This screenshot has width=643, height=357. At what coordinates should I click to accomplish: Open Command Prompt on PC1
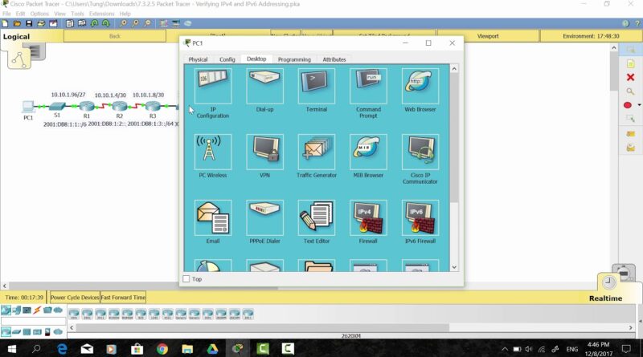pyautogui.click(x=368, y=86)
